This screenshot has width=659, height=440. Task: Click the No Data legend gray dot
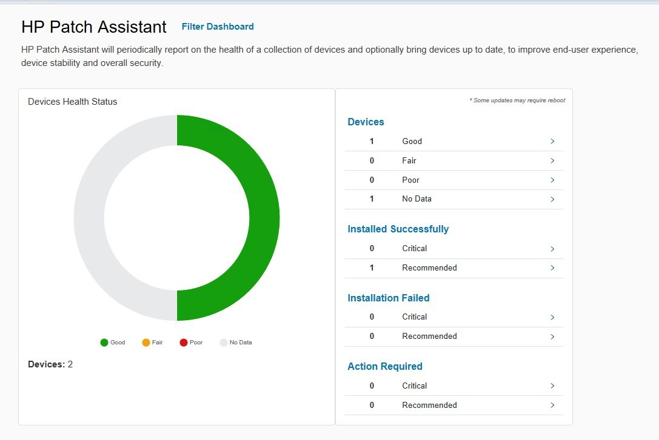[x=224, y=343]
